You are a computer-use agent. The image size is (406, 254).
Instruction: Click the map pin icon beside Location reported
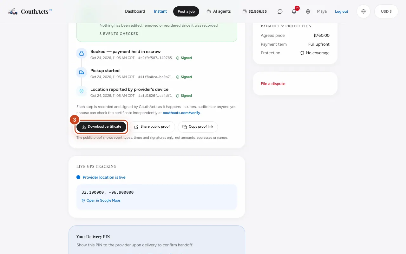tap(82, 91)
